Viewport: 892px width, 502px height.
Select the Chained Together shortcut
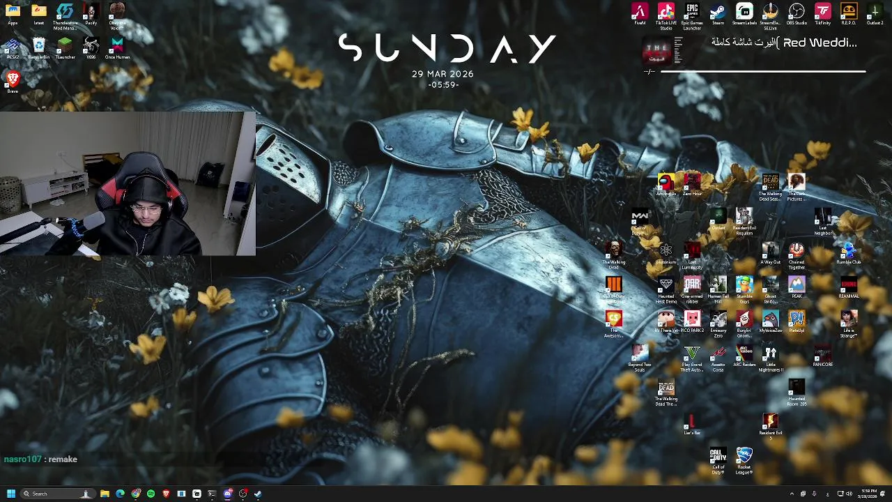tap(797, 256)
